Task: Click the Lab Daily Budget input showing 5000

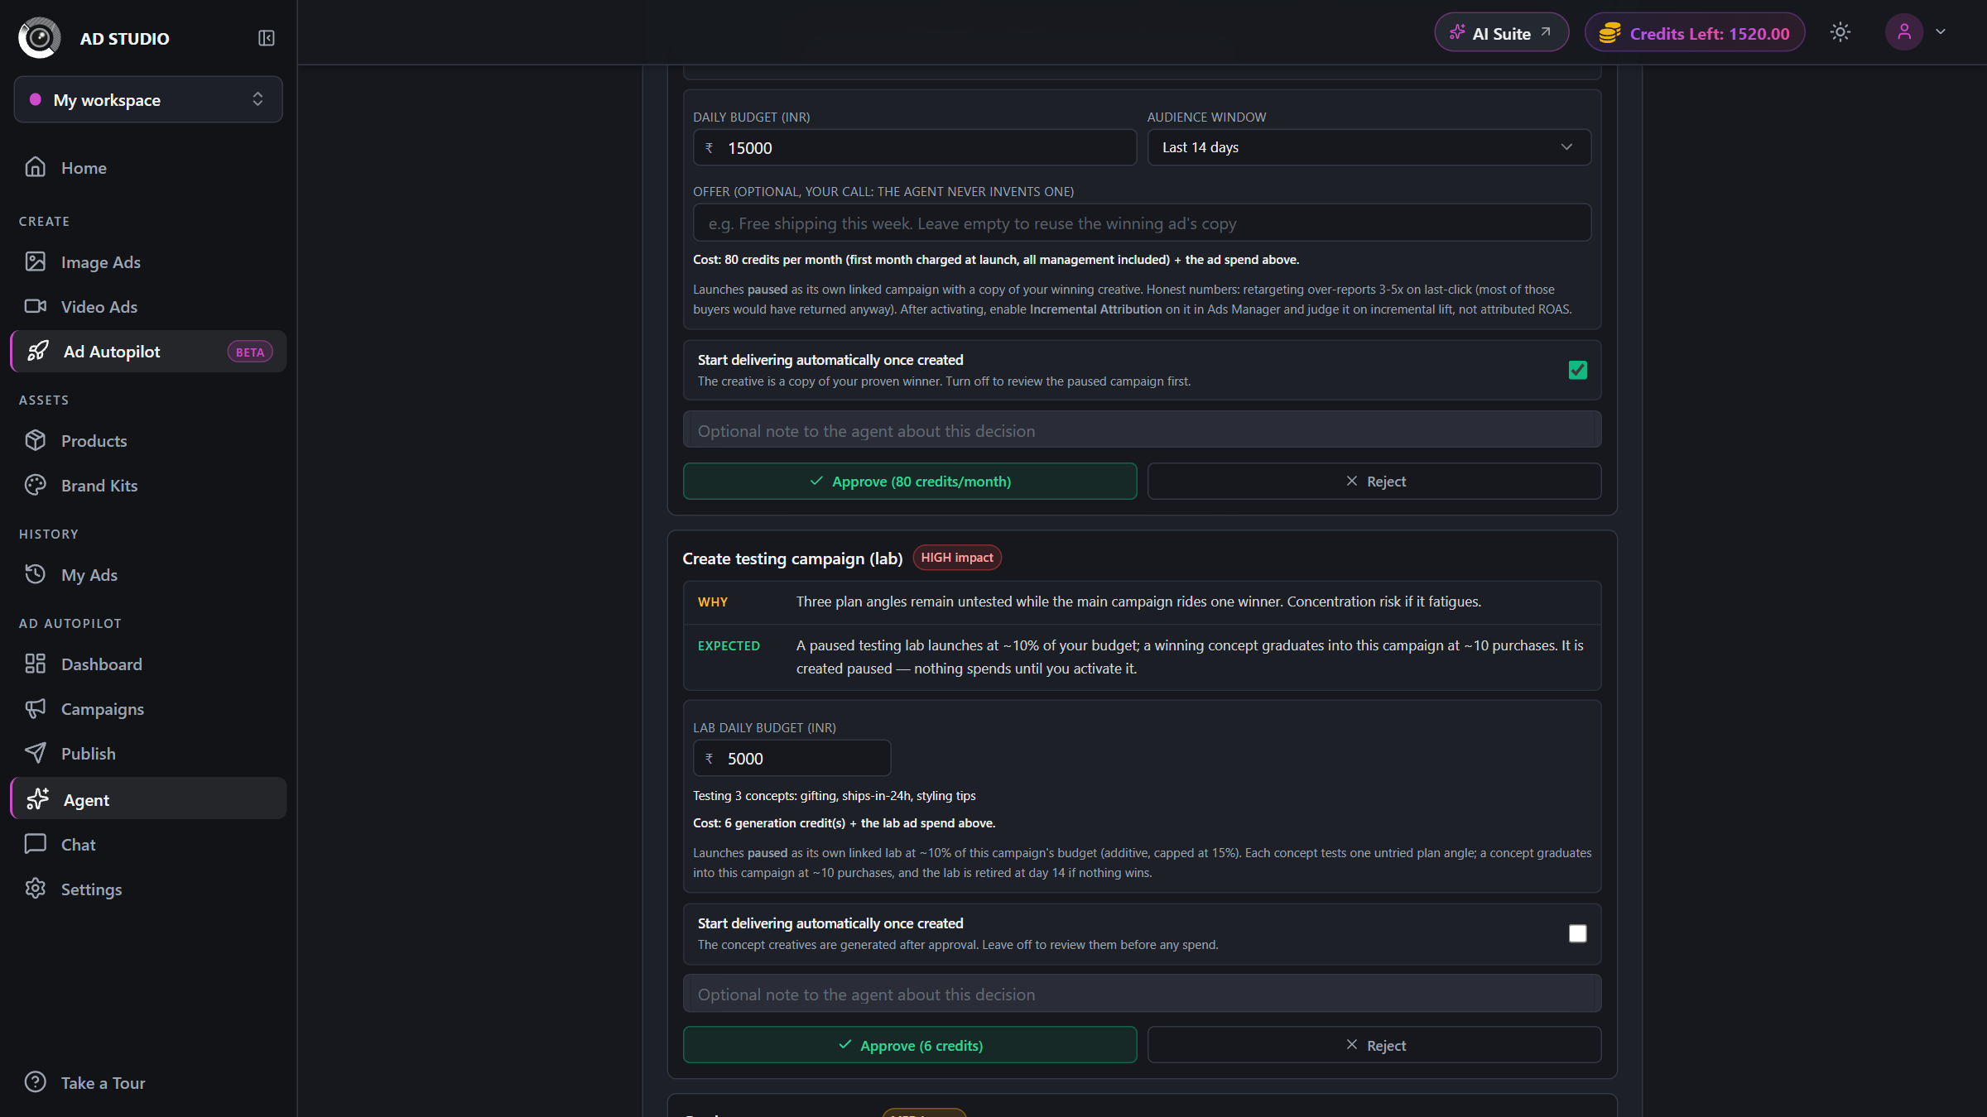Action: [791, 758]
